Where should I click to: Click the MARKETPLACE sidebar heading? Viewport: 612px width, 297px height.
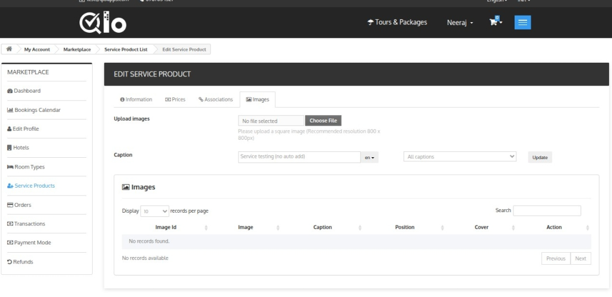tap(28, 72)
